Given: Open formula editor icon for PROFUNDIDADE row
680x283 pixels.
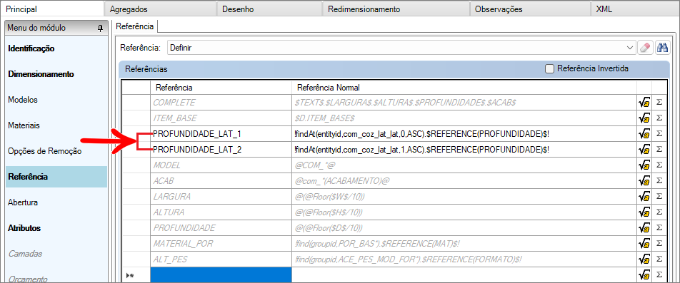Looking at the screenshot, I should coord(644,227).
